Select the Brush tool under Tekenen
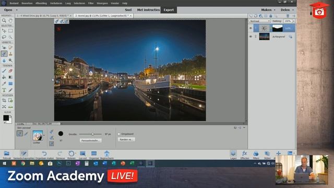The image size is (334, 188). (x=4, y=71)
